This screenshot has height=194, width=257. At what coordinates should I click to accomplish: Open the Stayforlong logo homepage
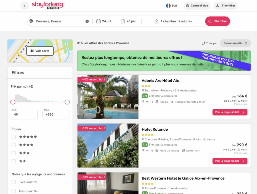click(47, 6)
